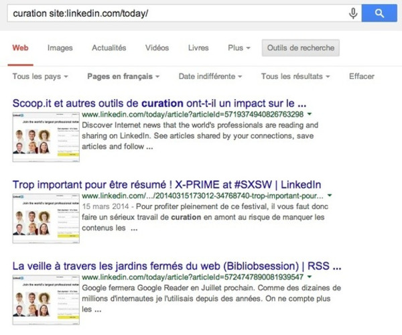Open the Date indifférente filter
Image resolution: width=402 pixels, height=335 pixels.
pos(210,76)
